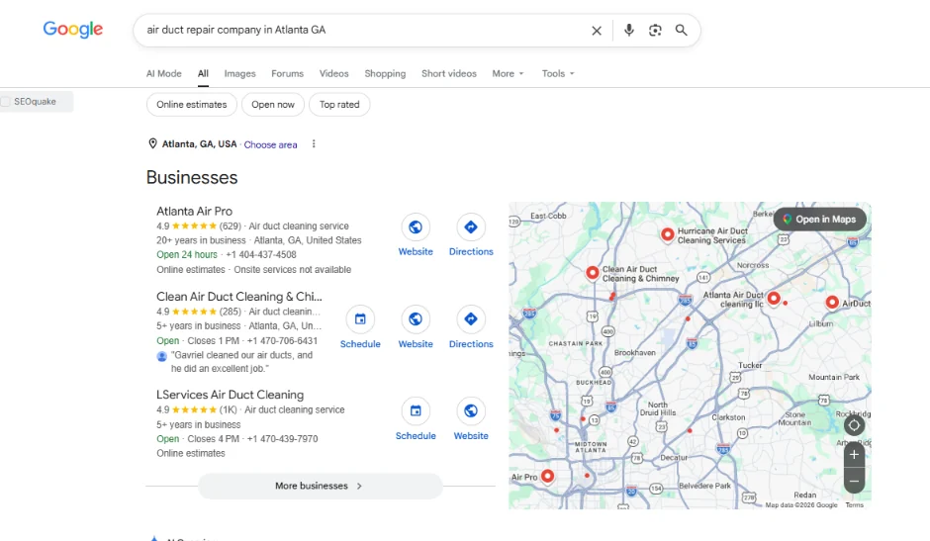Open three-dot options next to Choose area
This screenshot has height=541, width=930.
314,144
